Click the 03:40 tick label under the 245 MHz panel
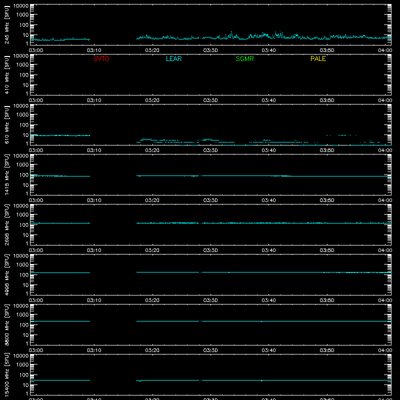The width and height of the screenshot is (400, 400). point(268,50)
